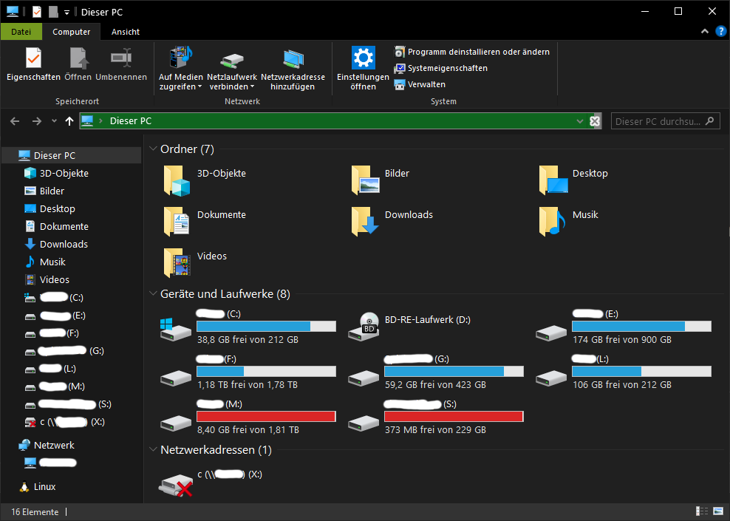Open the recent locations dropdown arrow

54,121
